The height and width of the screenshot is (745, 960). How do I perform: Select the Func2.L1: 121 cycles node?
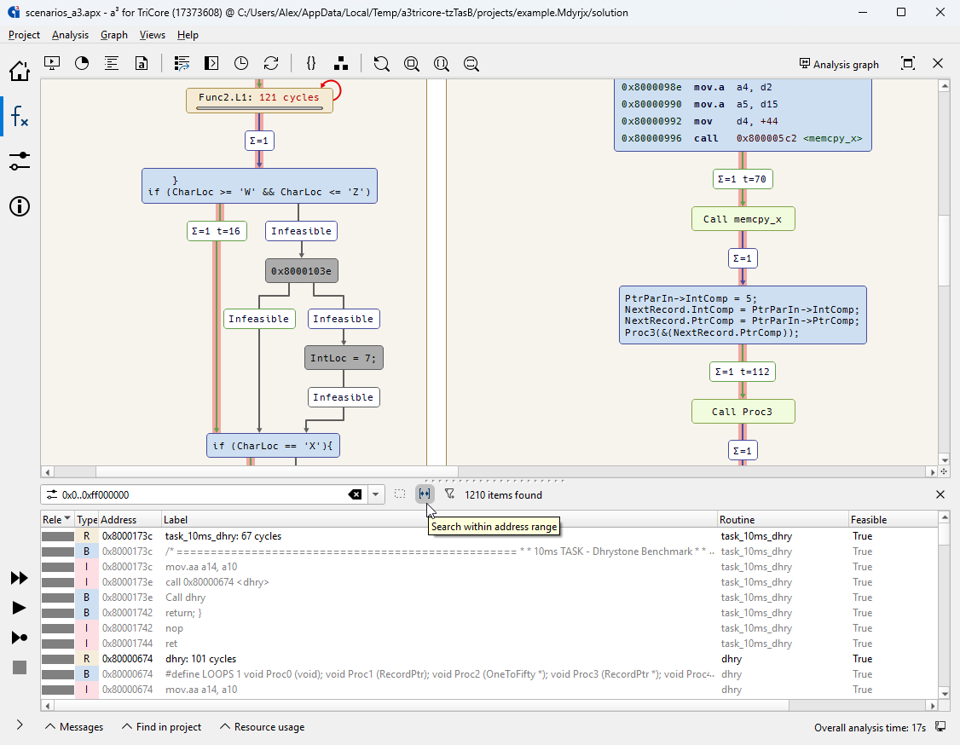click(x=259, y=100)
